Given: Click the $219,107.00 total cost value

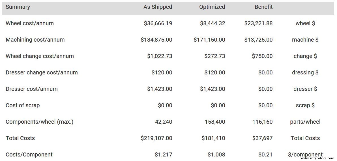Looking at the screenshot, I should point(156,138).
